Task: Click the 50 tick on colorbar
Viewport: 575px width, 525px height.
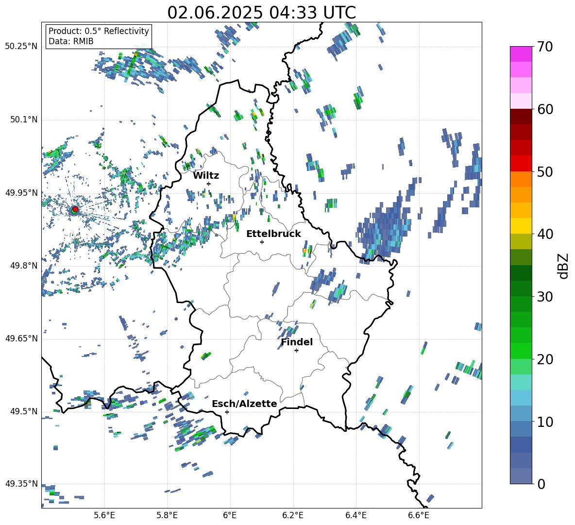Action: pos(544,171)
